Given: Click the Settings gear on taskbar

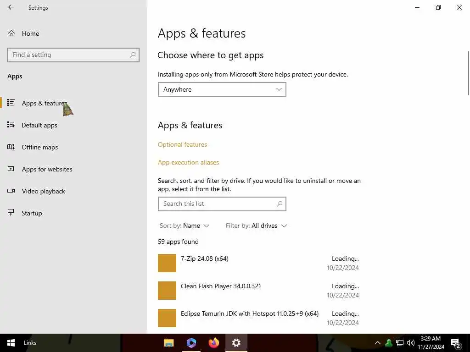Looking at the screenshot, I should point(236,343).
